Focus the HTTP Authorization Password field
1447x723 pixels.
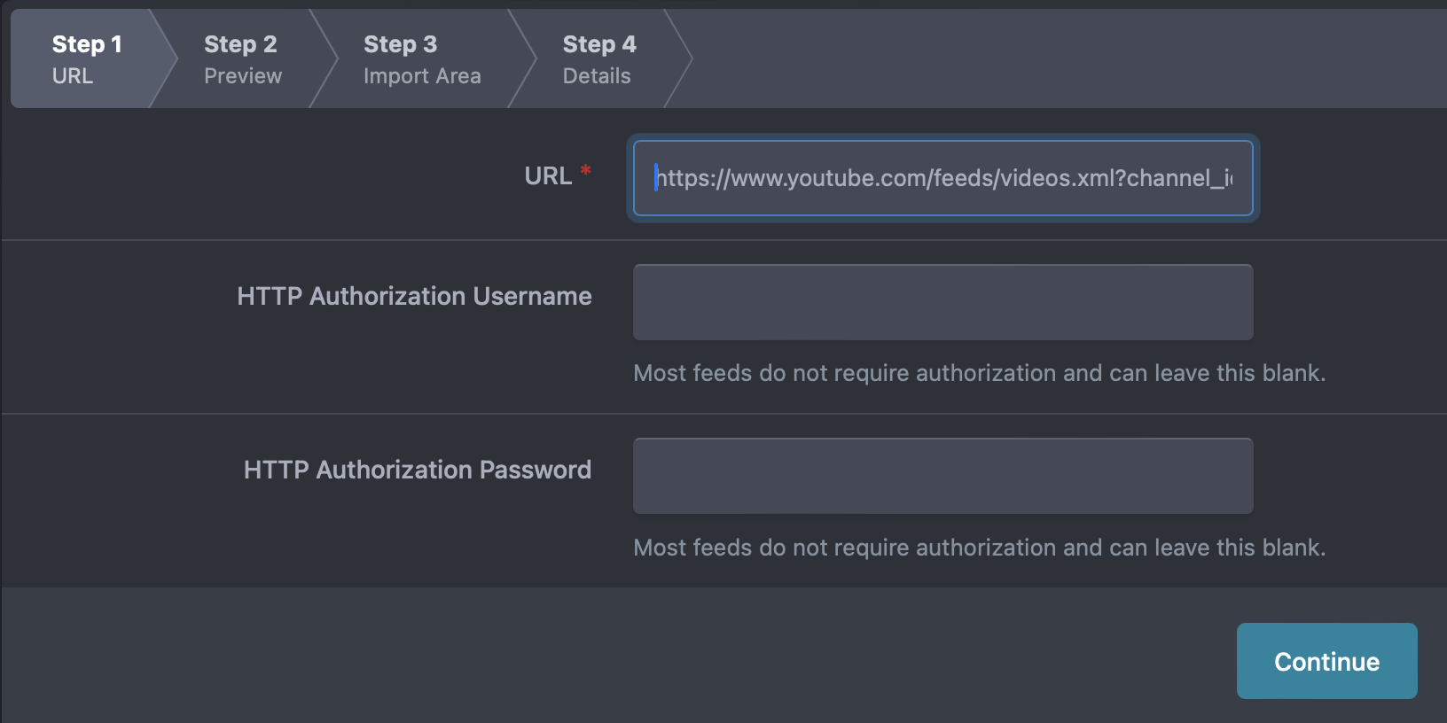[943, 476]
